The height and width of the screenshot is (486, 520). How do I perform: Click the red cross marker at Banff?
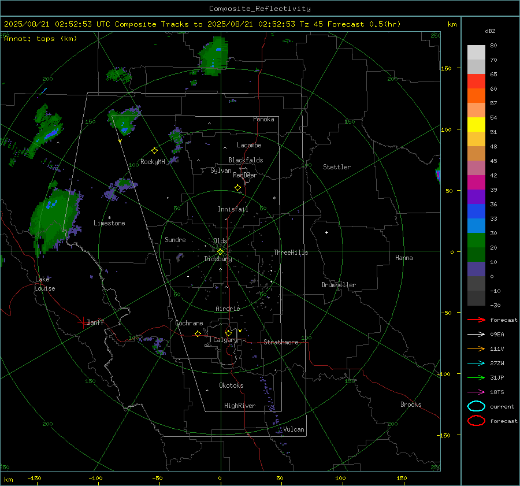[83, 322]
